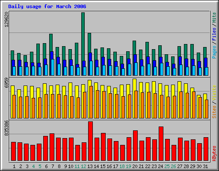Screen dimensions: 219x171
Task: Click the green weekend day 4 label
Action: click(x=33, y=166)
